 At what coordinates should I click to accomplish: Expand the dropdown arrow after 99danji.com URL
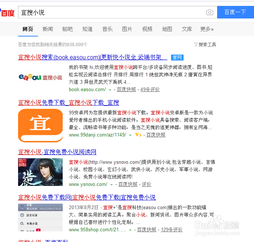tap(130, 135)
